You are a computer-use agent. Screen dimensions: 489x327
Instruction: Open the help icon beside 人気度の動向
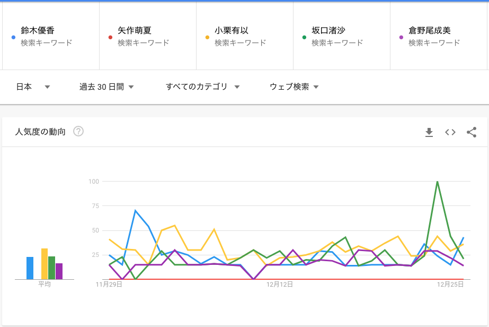click(x=78, y=132)
